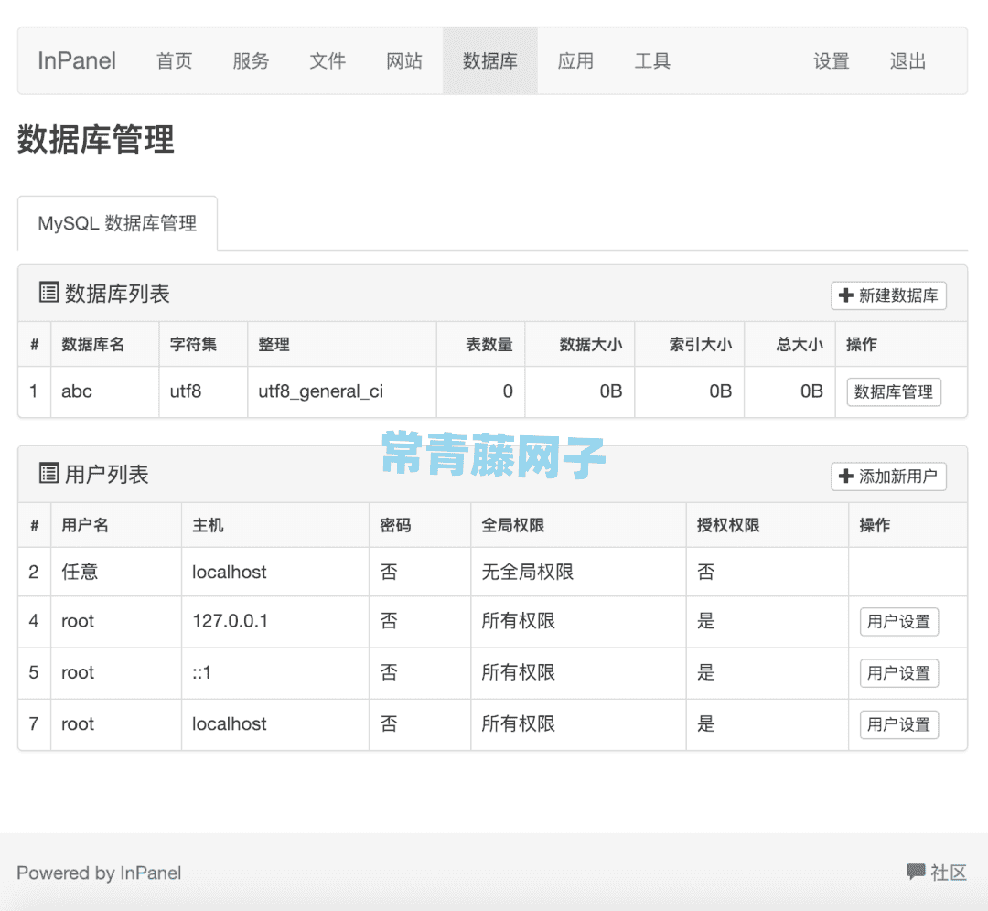Open the 首页 menu item

tap(174, 60)
